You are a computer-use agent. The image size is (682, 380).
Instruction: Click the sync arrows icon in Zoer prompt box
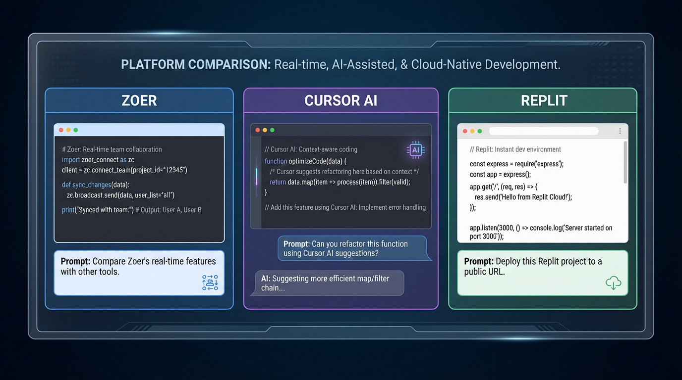(x=210, y=282)
